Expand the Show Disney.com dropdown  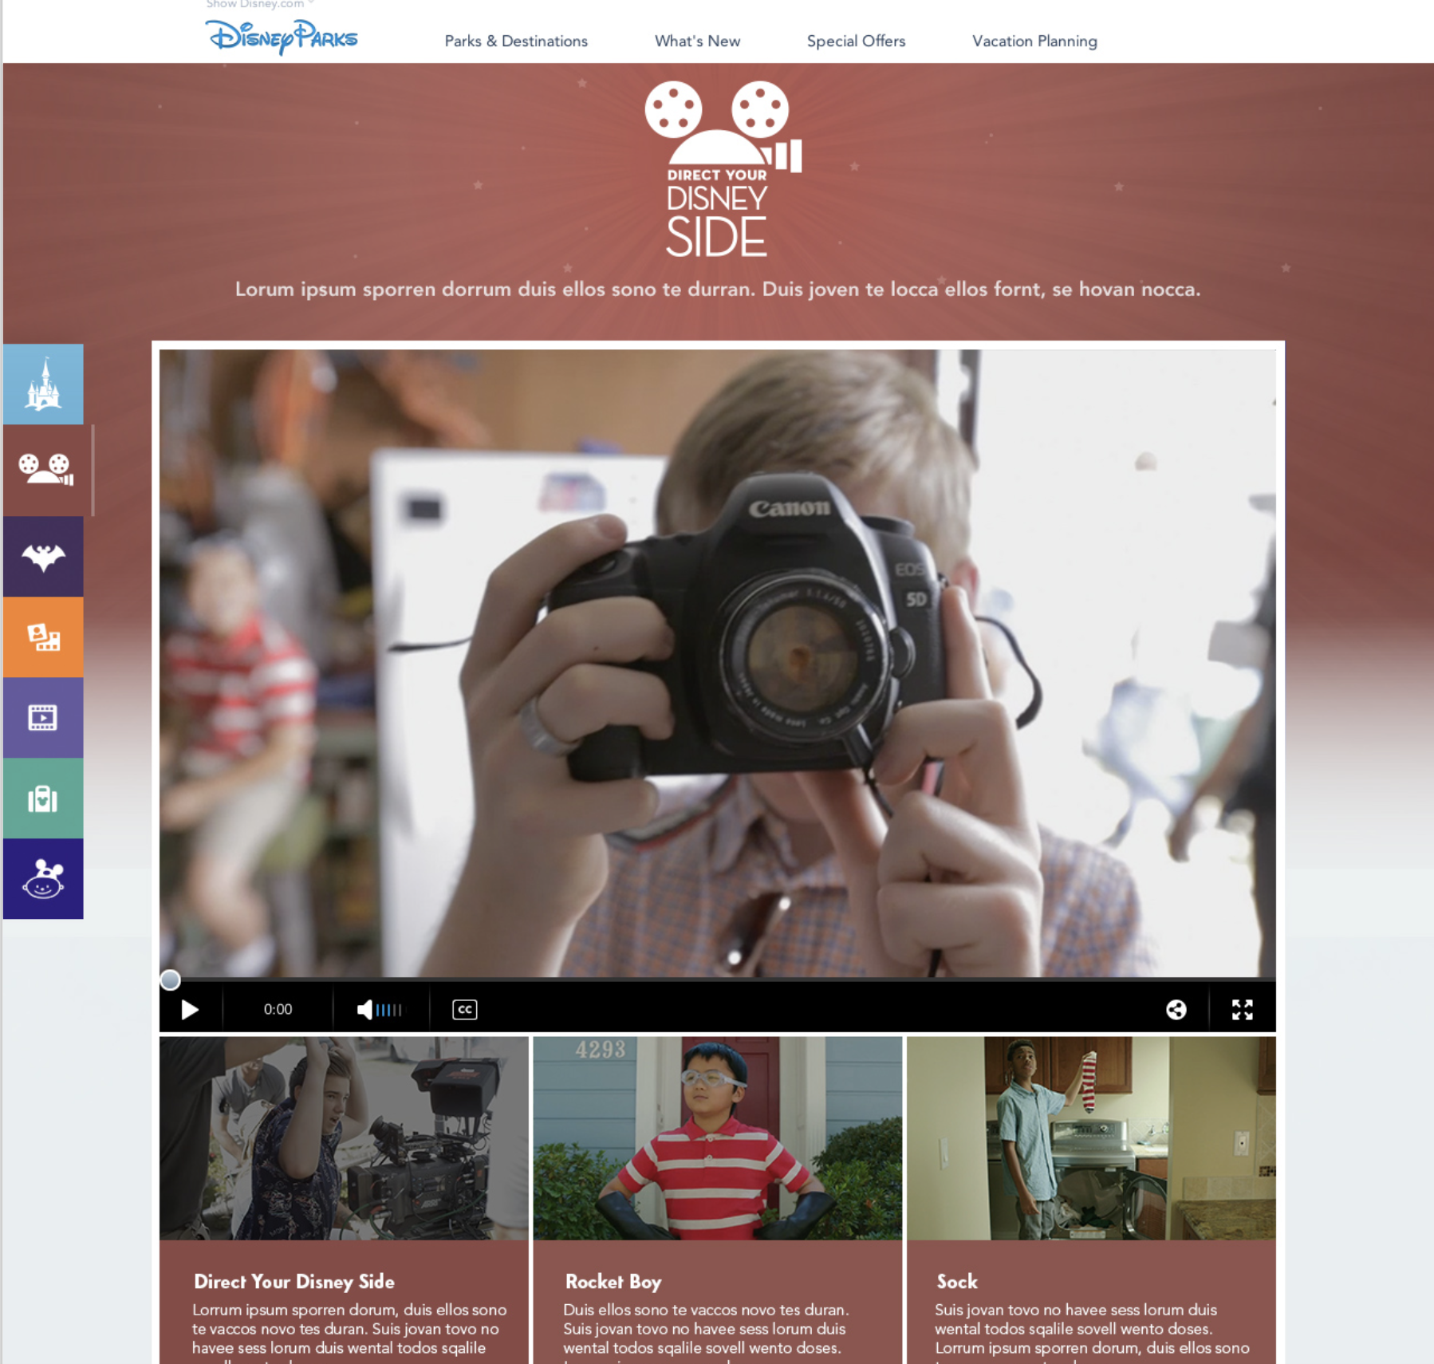[x=255, y=4]
